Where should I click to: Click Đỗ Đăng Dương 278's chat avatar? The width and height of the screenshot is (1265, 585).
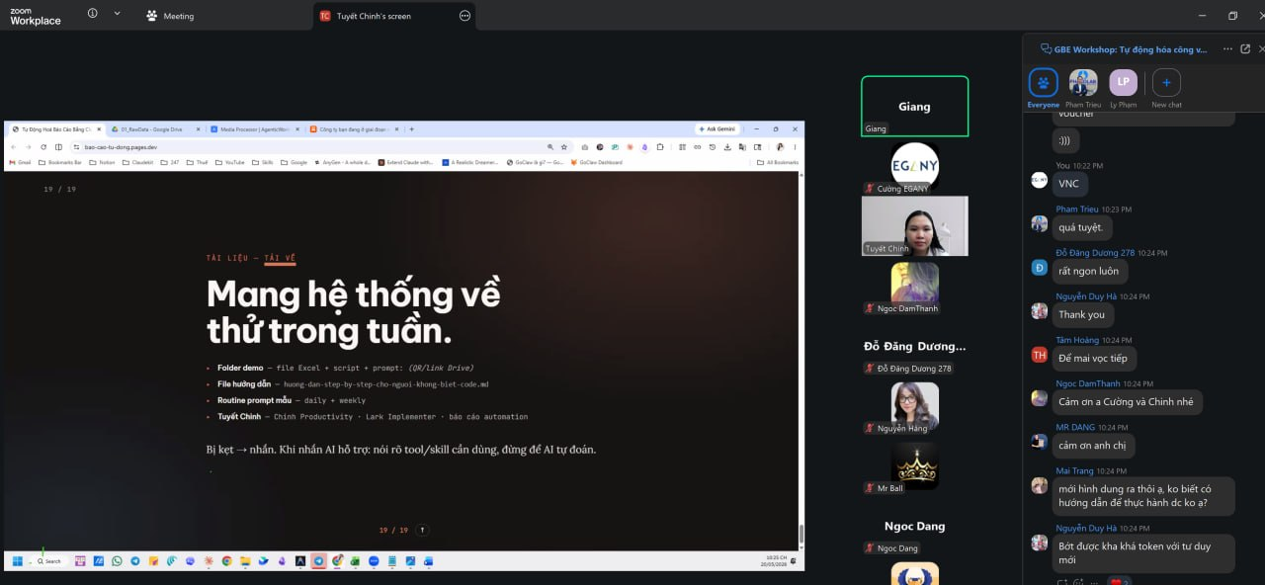1039,267
